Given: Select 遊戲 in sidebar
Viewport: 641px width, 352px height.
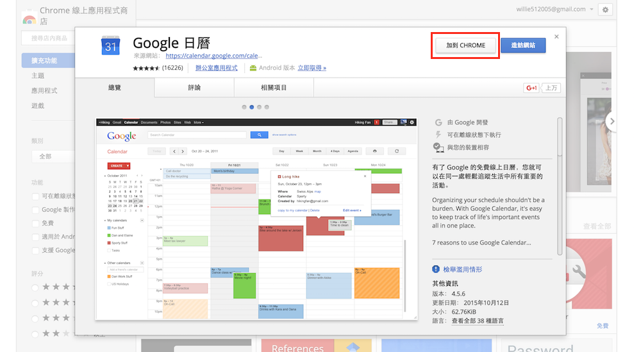Looking at the screenshot, I should (x=38, y=106).
